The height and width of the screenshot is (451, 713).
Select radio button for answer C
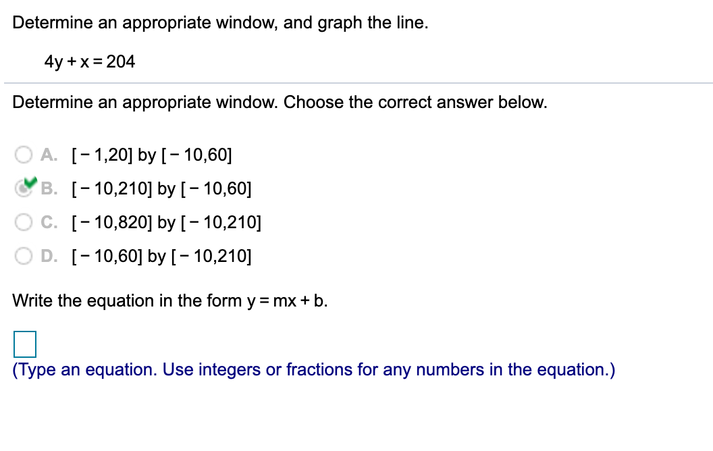click(23, 222)
